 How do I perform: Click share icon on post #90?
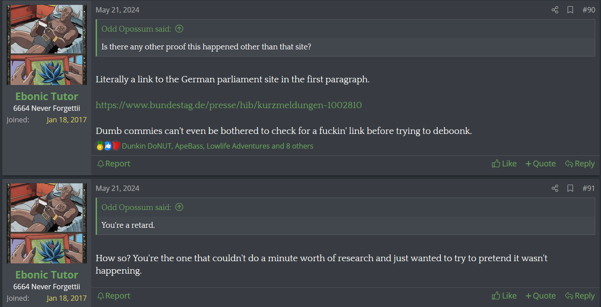click(x=555, y=10)
